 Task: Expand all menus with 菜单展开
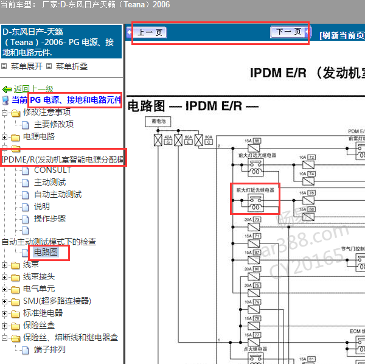click(27, 66)
